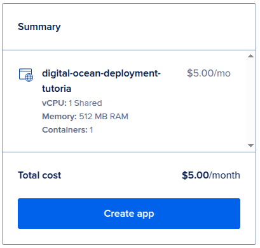Viewport: 260px width, 248px height.
Task: Click the globe badge on the component icon
Action: (29, 77)
